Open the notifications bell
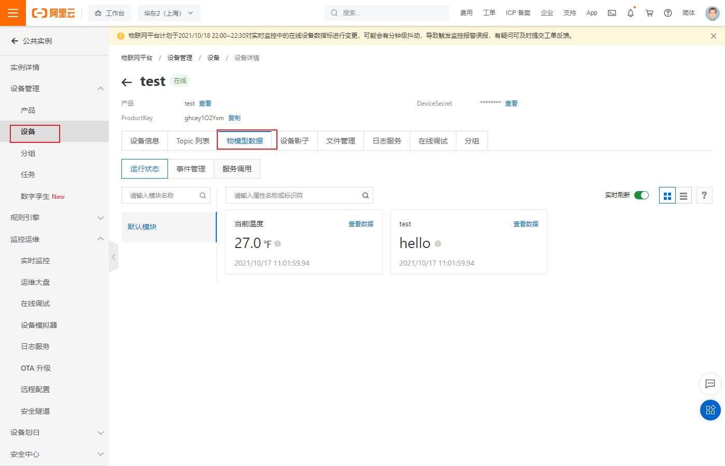The image size is (725, 466). point(631,13)
